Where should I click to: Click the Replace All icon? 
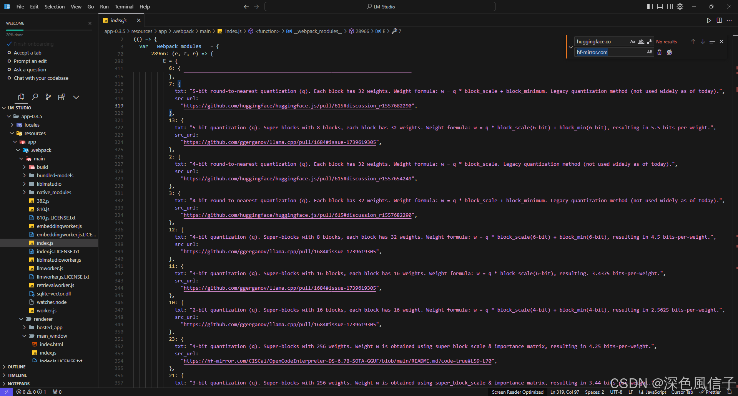(669, 52)
